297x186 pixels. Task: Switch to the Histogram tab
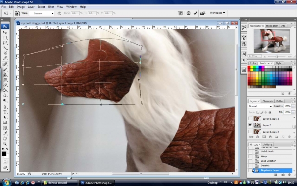tap(272, 26)
